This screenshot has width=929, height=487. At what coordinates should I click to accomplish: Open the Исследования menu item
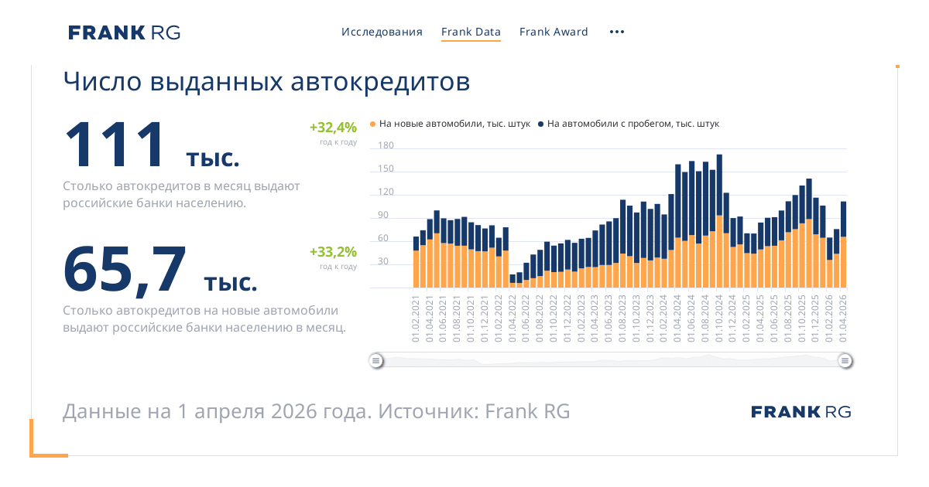coord(382,32)
